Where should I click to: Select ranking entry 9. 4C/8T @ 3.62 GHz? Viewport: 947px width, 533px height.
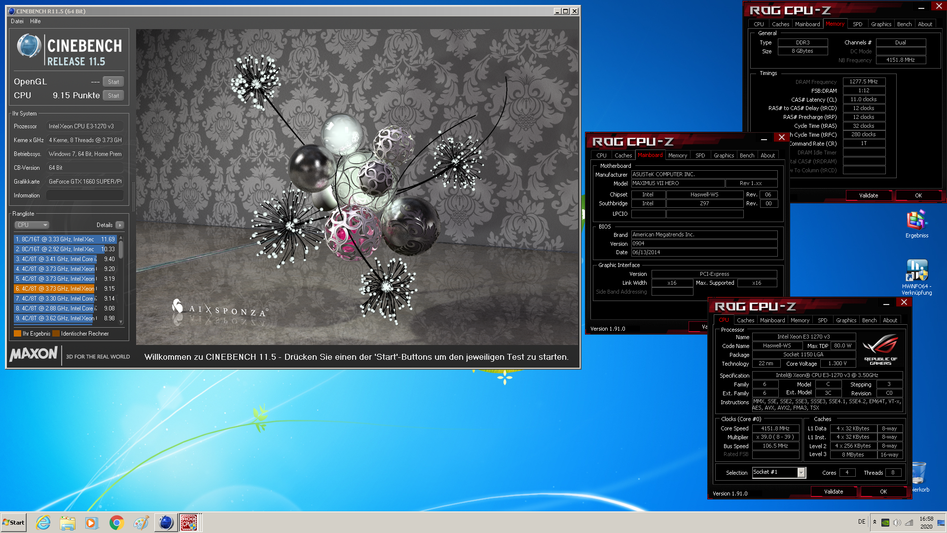pos(65,318)
